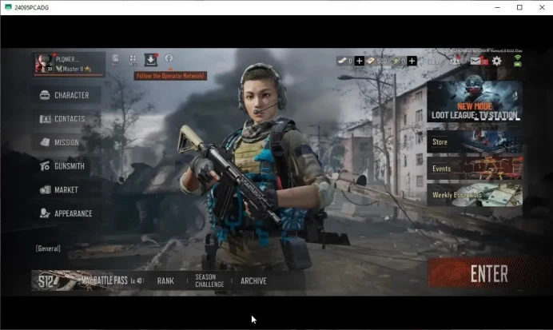Open the friends icon
The image size is (553, 330).
(455, 61)
